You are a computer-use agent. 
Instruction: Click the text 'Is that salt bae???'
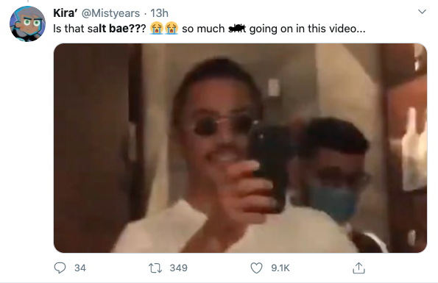[99, 29]
